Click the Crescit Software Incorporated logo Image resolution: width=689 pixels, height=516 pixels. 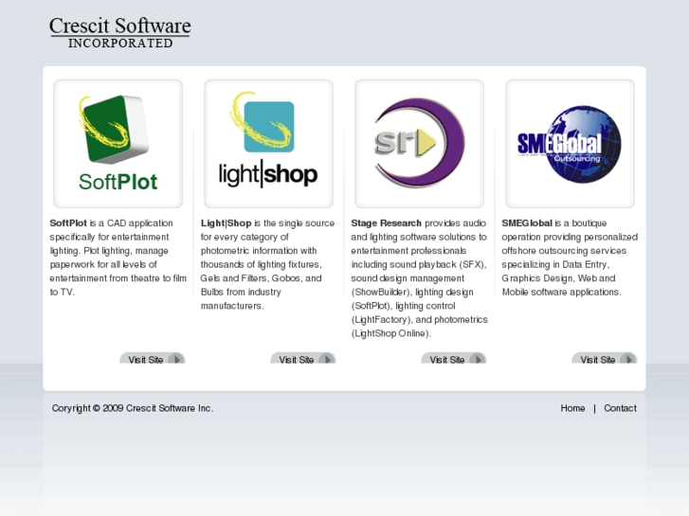120,32
